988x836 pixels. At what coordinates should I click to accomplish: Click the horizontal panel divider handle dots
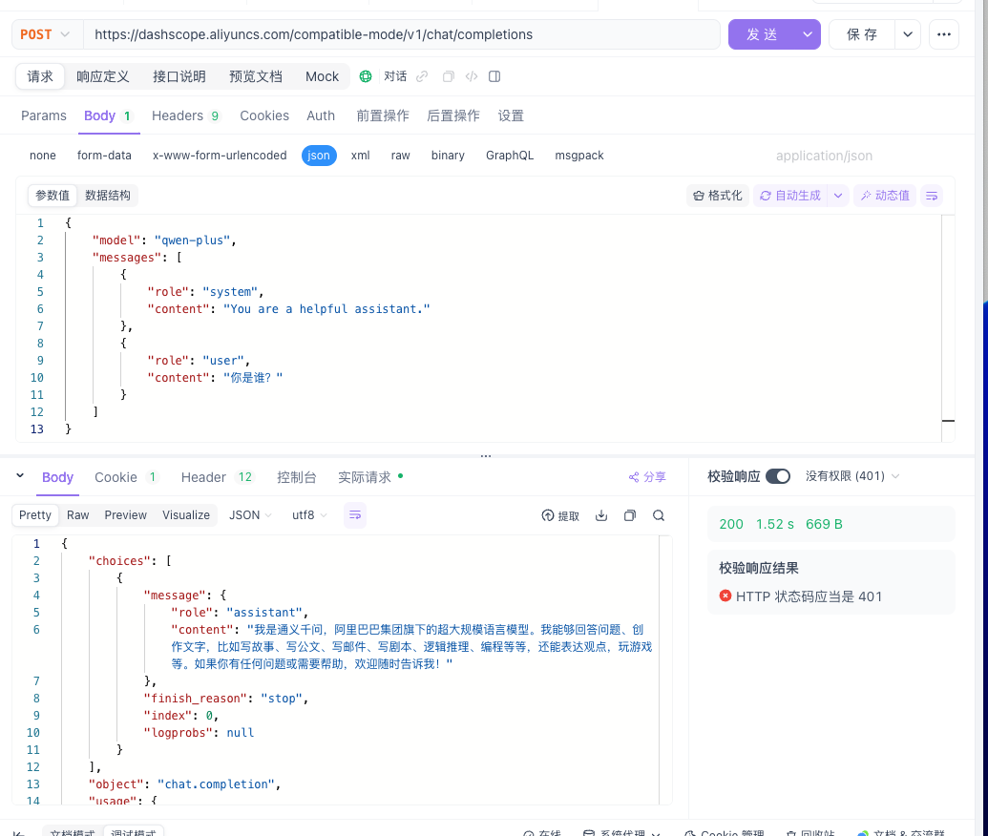(x=486, y=455)
